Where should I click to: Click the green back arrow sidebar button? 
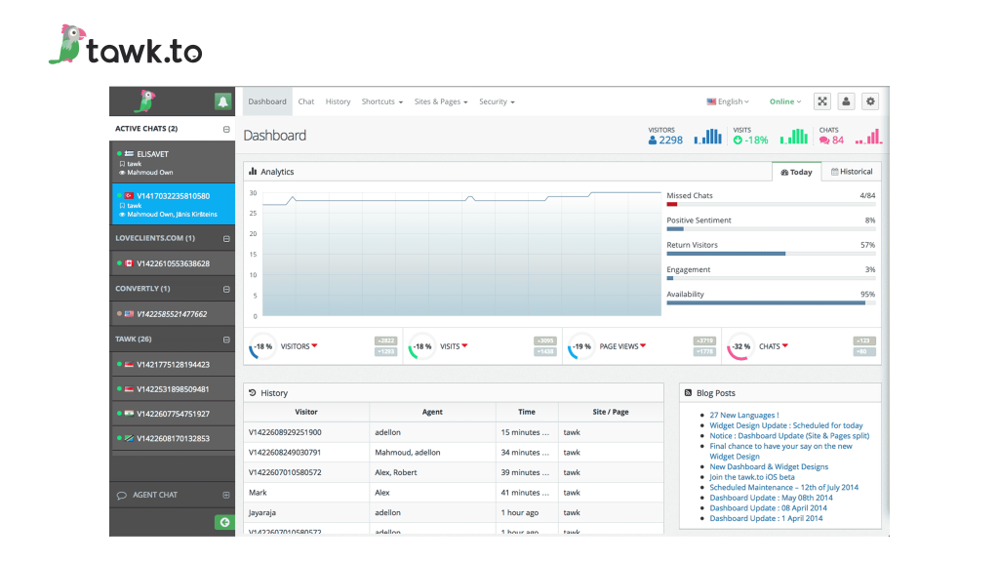click(224, 523)
